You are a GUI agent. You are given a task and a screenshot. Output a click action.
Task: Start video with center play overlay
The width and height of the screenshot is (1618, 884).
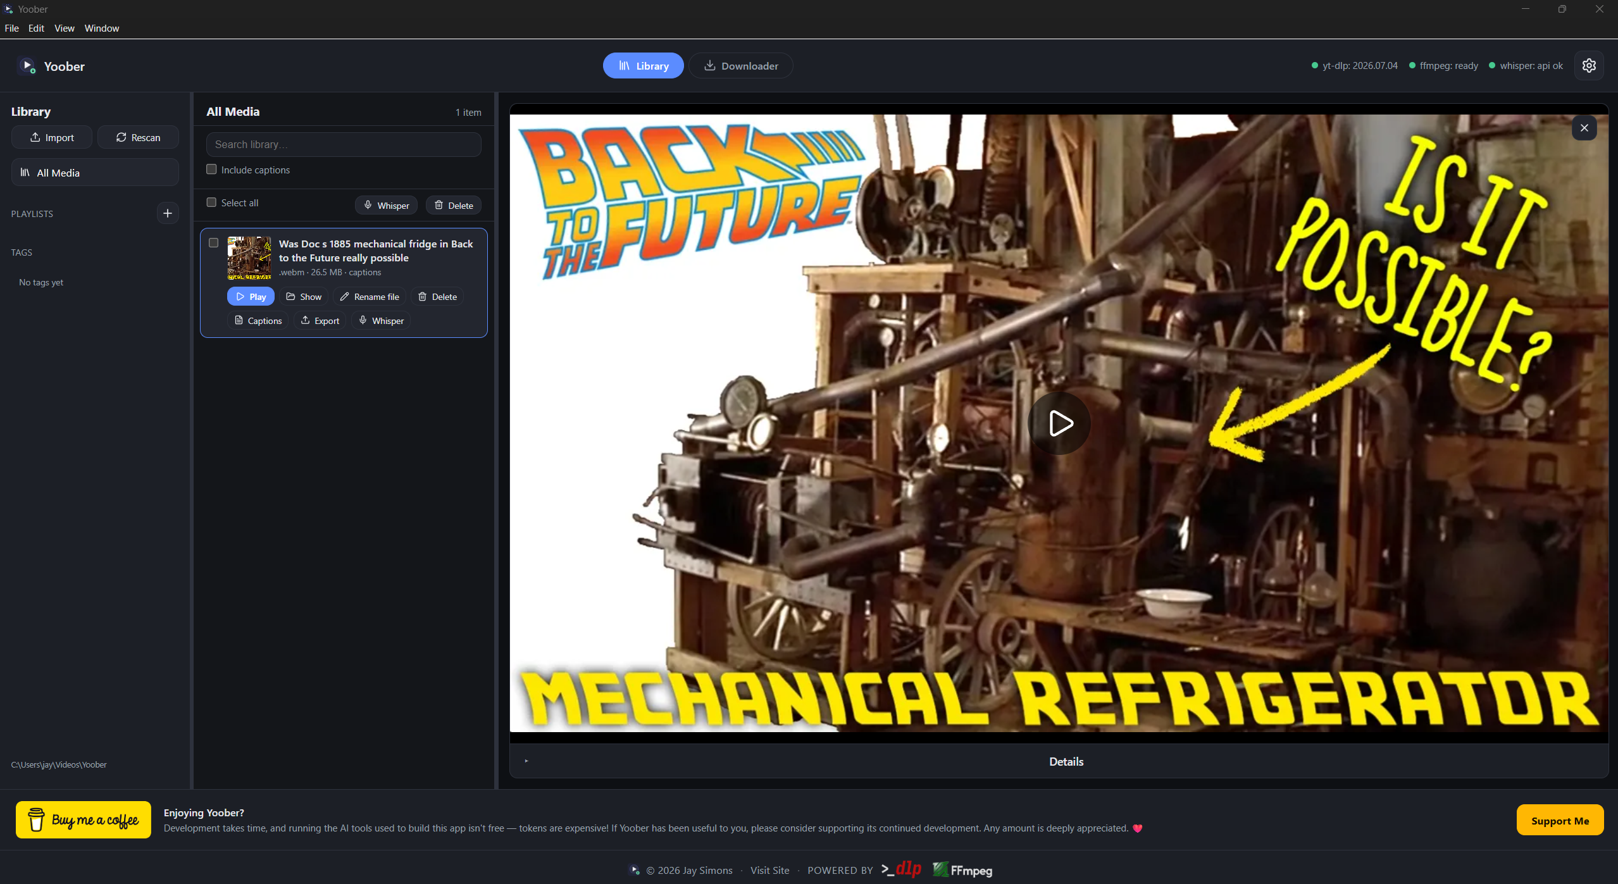1059,423
